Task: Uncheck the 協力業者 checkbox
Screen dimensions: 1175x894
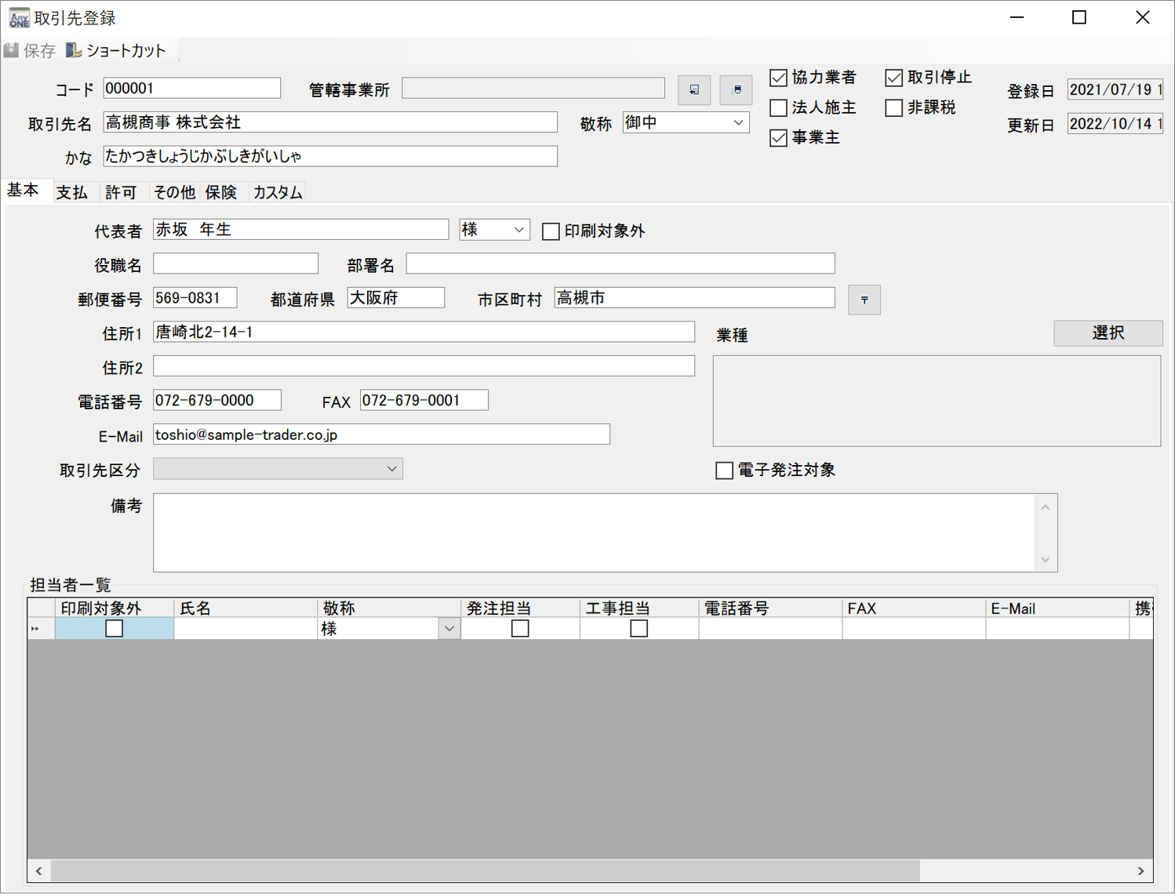Action: coord(778,78)
